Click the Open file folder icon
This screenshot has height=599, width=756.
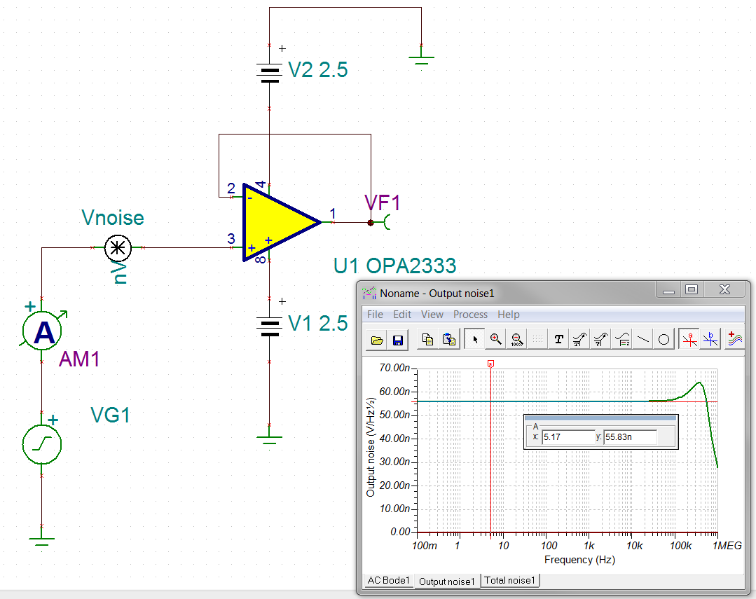(x=377, y=340)
